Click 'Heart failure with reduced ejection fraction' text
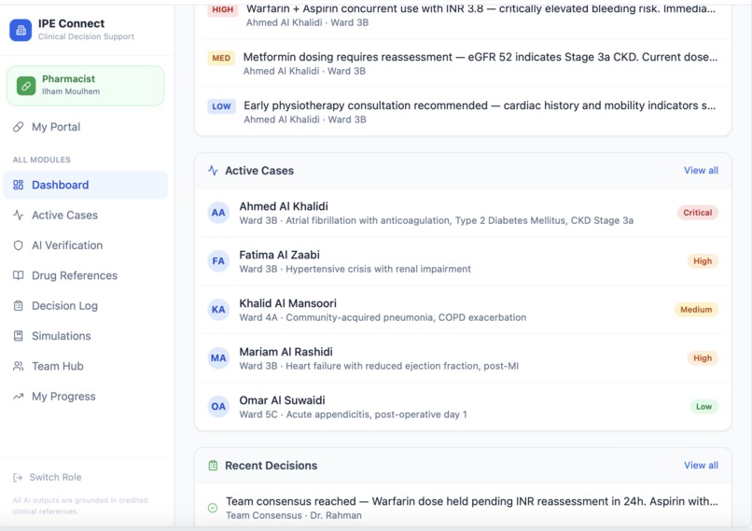The width and height of the screenshot is (752, 531). pyautogui.click(x=382, y=367)
